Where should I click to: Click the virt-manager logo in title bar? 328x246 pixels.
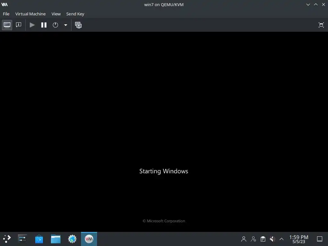coord(4,4)
